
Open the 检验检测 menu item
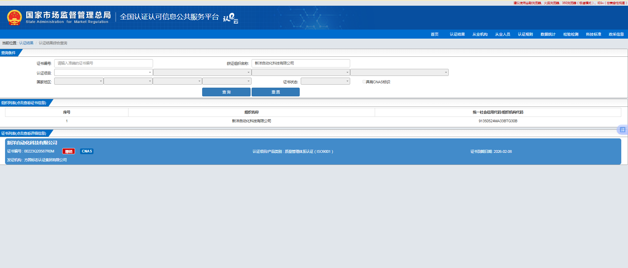571,34
